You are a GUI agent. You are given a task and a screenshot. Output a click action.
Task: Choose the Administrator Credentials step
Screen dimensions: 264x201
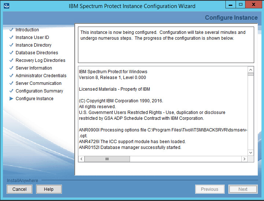(41, 76)
